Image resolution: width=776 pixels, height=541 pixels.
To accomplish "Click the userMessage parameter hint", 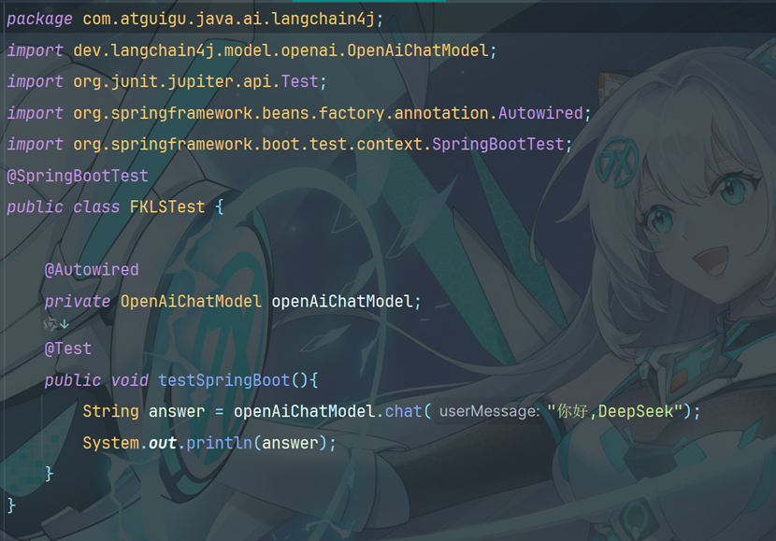I will pyautogui.click(x=489, y=411).
